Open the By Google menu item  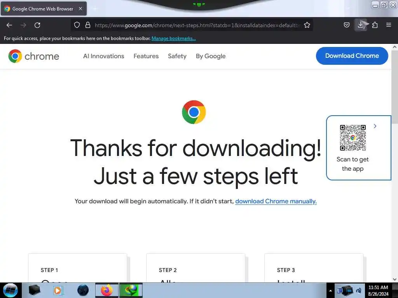[211, 56]
